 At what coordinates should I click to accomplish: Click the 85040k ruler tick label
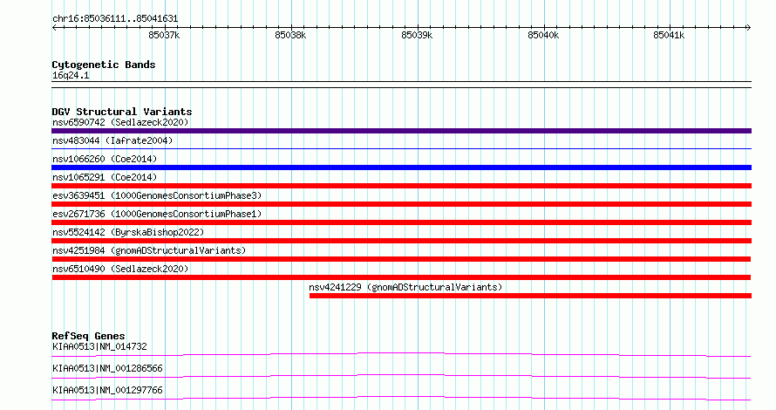[x=543, y=35]
